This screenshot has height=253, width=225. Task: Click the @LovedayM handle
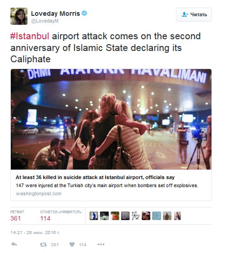(x=45, y=21)
